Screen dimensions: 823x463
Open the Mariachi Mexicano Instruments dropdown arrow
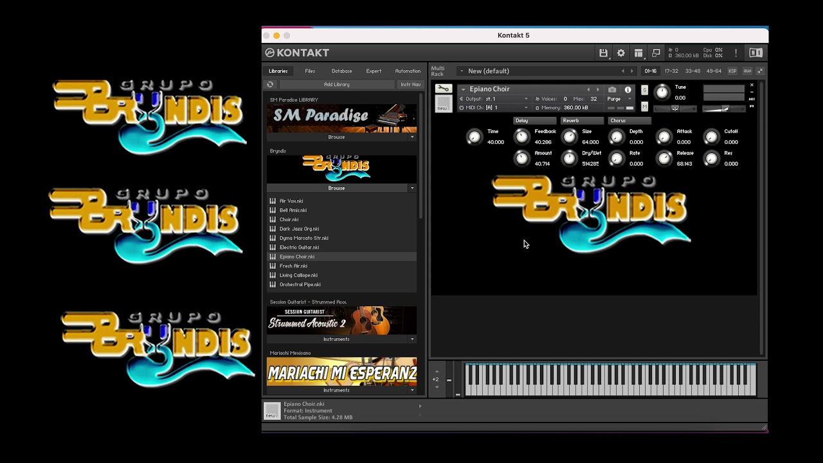pyautogui.click(x=412, y=390)
